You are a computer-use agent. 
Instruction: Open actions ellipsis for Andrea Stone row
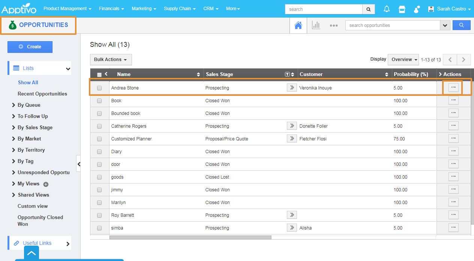[453, 87]
